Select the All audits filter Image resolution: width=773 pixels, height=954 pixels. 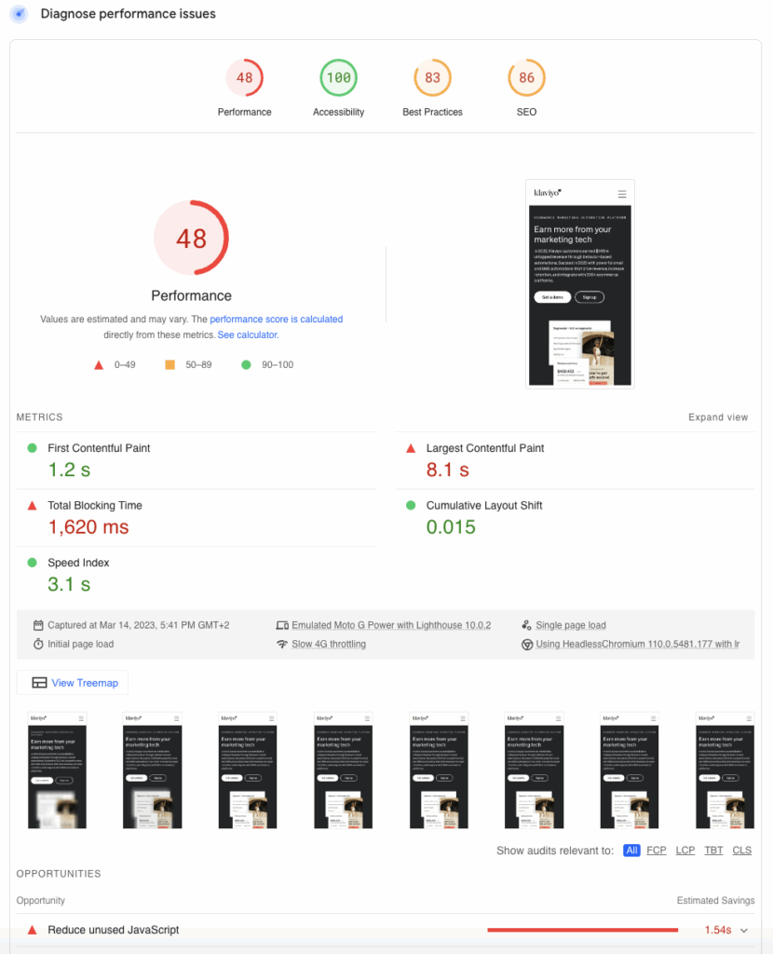tap(631, 850)
